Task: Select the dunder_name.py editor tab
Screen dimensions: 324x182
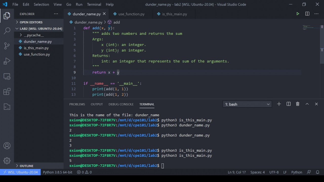Action: (87, 14)
